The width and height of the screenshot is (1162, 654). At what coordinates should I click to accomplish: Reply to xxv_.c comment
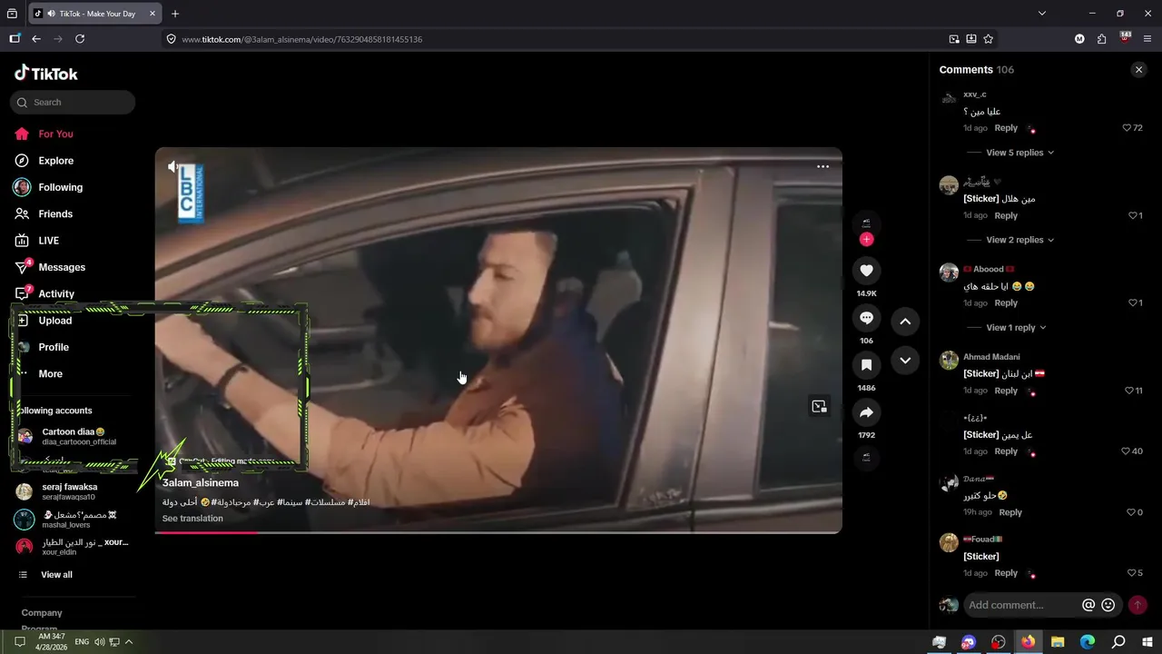[x=1006, y=128]
